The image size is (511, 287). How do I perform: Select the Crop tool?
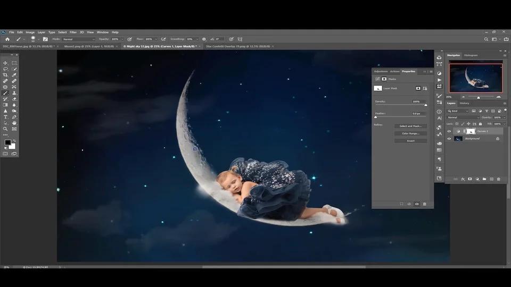pyautogui.click(x=5, y=75)
